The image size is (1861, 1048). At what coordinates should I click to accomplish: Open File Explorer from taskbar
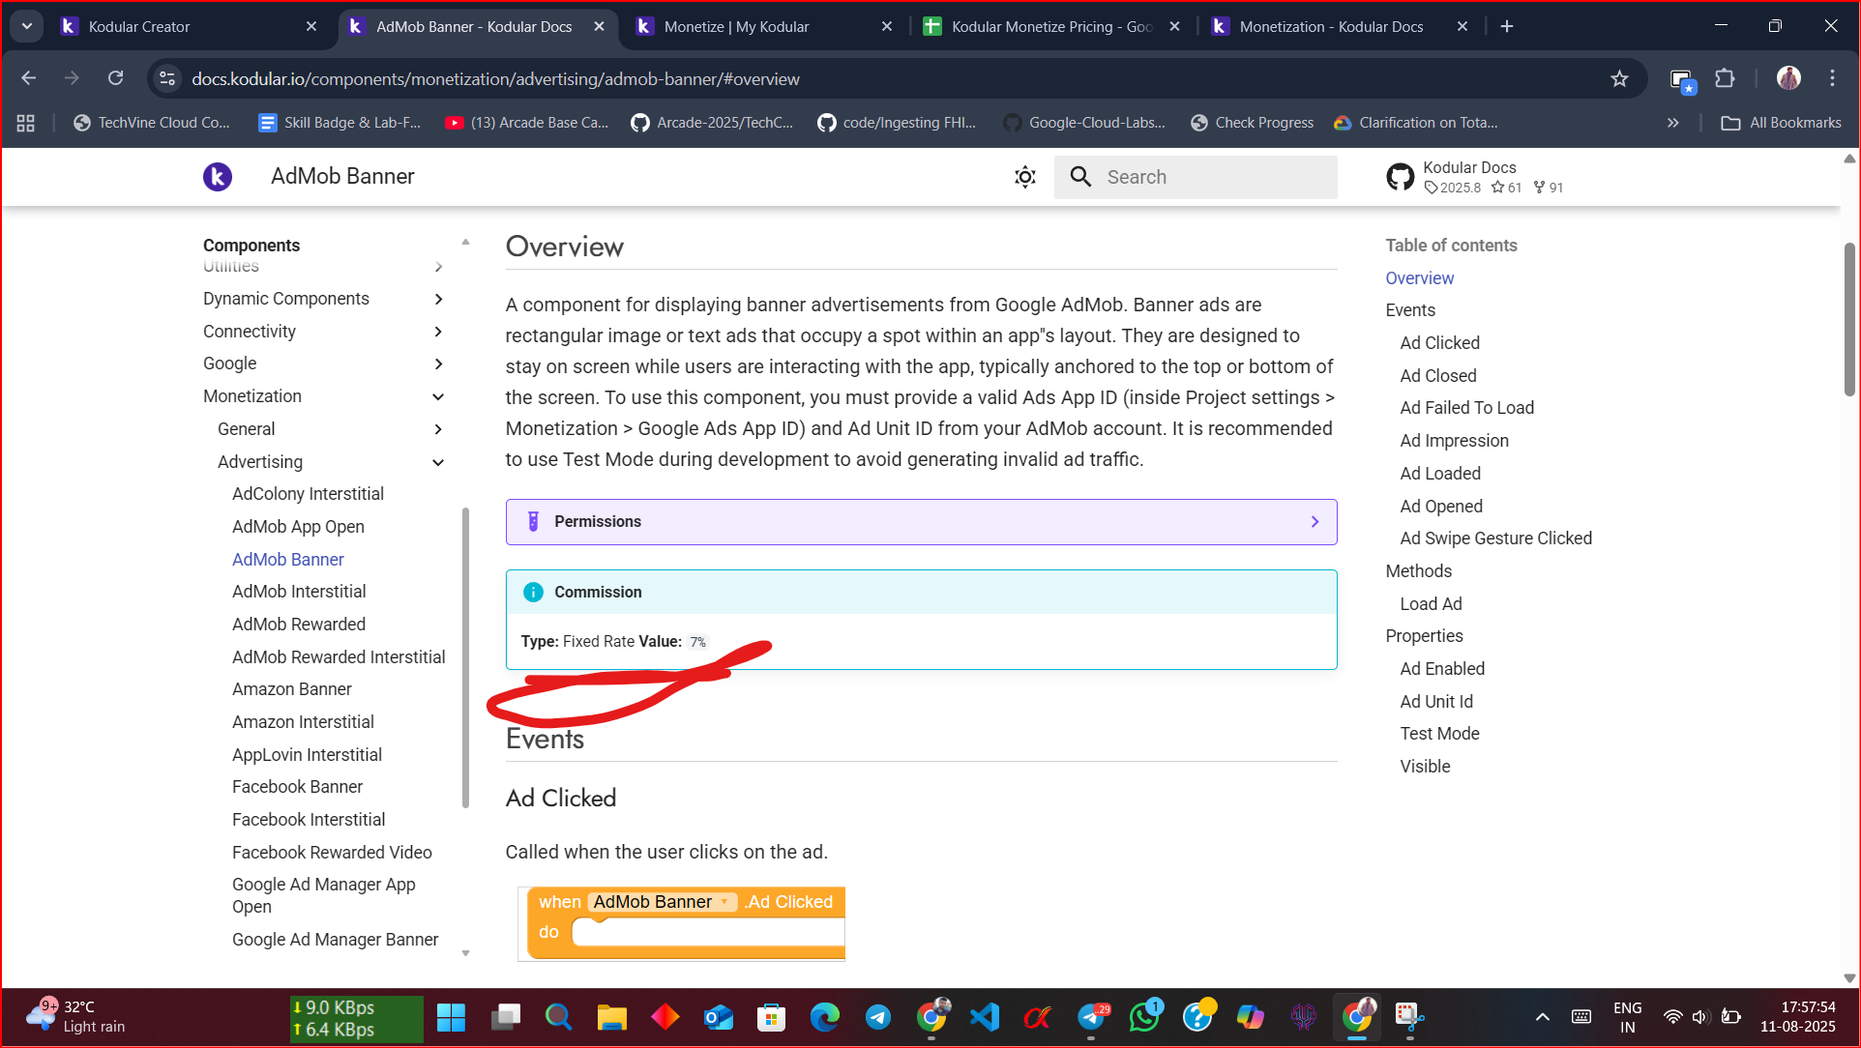(611, 1017)
